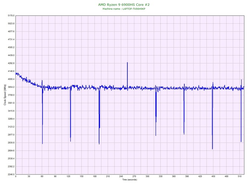Click the 2684.6 y-axis value
Viewport: 248px width, 186px height.
[x=11, y=150]
